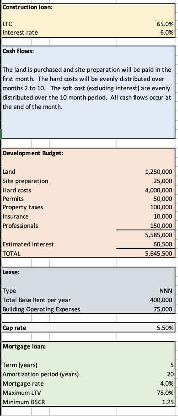
Task: Click the 100,000 property taxes value
Action: pos(161,207)
